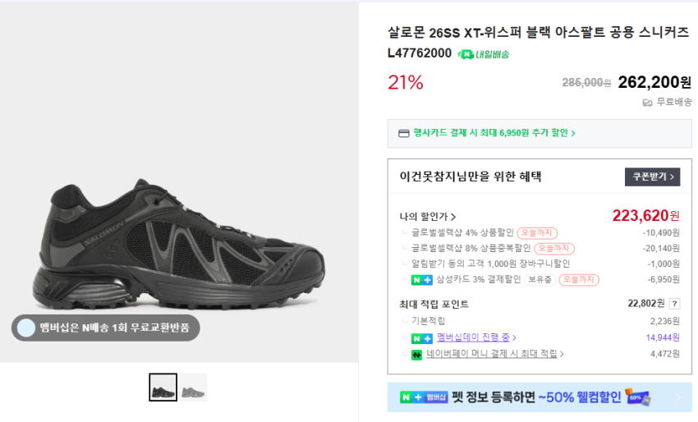Click the 보유중 tag on the 삼성카드 discount
Viewport: 698px width, 422px height.
540,280
